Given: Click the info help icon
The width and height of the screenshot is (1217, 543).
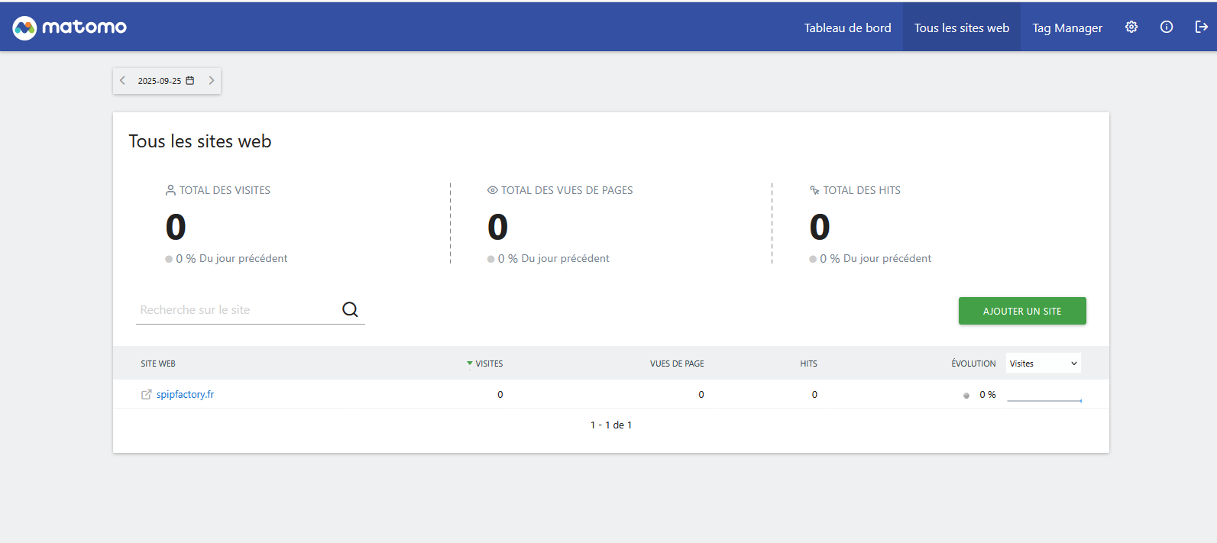Looking at the screenshot, I should (1167, 27).
